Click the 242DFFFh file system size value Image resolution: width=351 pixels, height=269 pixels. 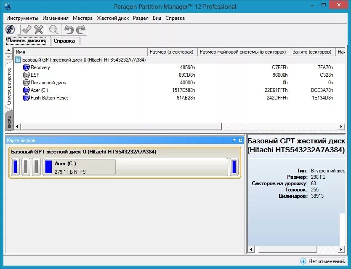pos(277,98)
